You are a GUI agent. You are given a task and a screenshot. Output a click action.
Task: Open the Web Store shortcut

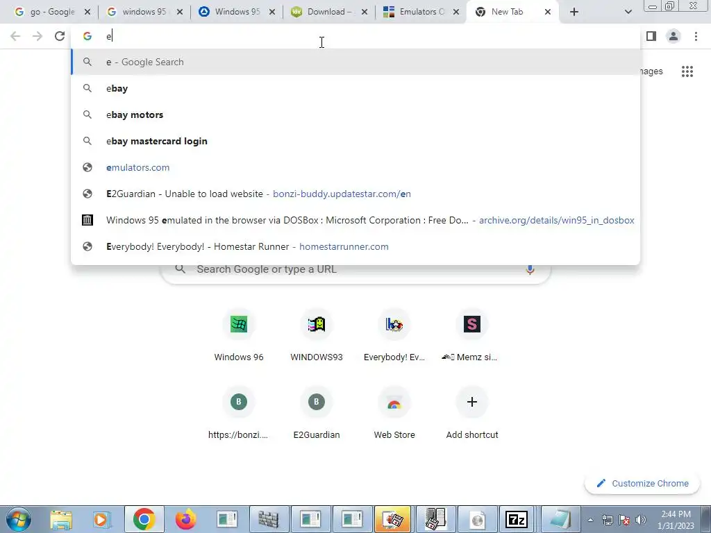click(394, 412)
